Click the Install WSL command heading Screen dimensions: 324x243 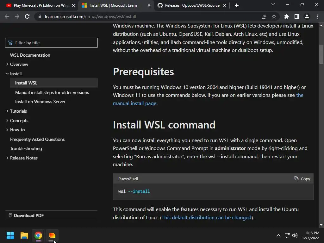pyautogui.click(x=164, y=125)
